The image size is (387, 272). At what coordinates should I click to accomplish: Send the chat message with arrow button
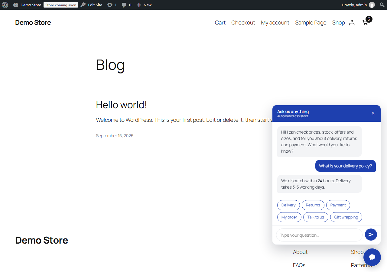(x=371, y=235)
